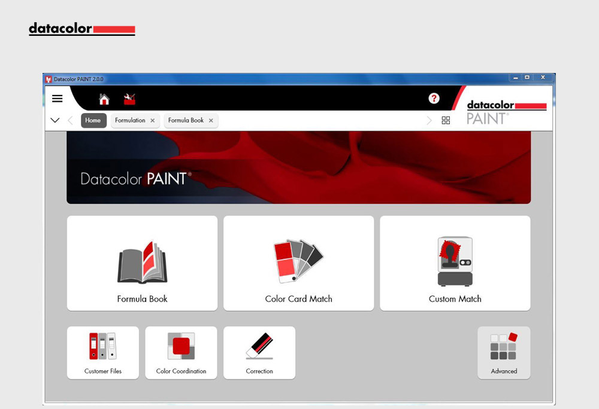Open the red toolbox icon
The height and width of the screenshot is (409, 599).
tap(129, 99)
